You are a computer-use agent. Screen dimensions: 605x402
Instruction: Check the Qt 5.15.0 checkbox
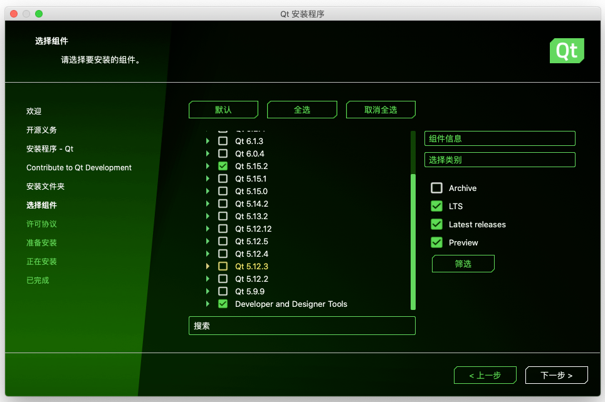click(x=223, y=191)
